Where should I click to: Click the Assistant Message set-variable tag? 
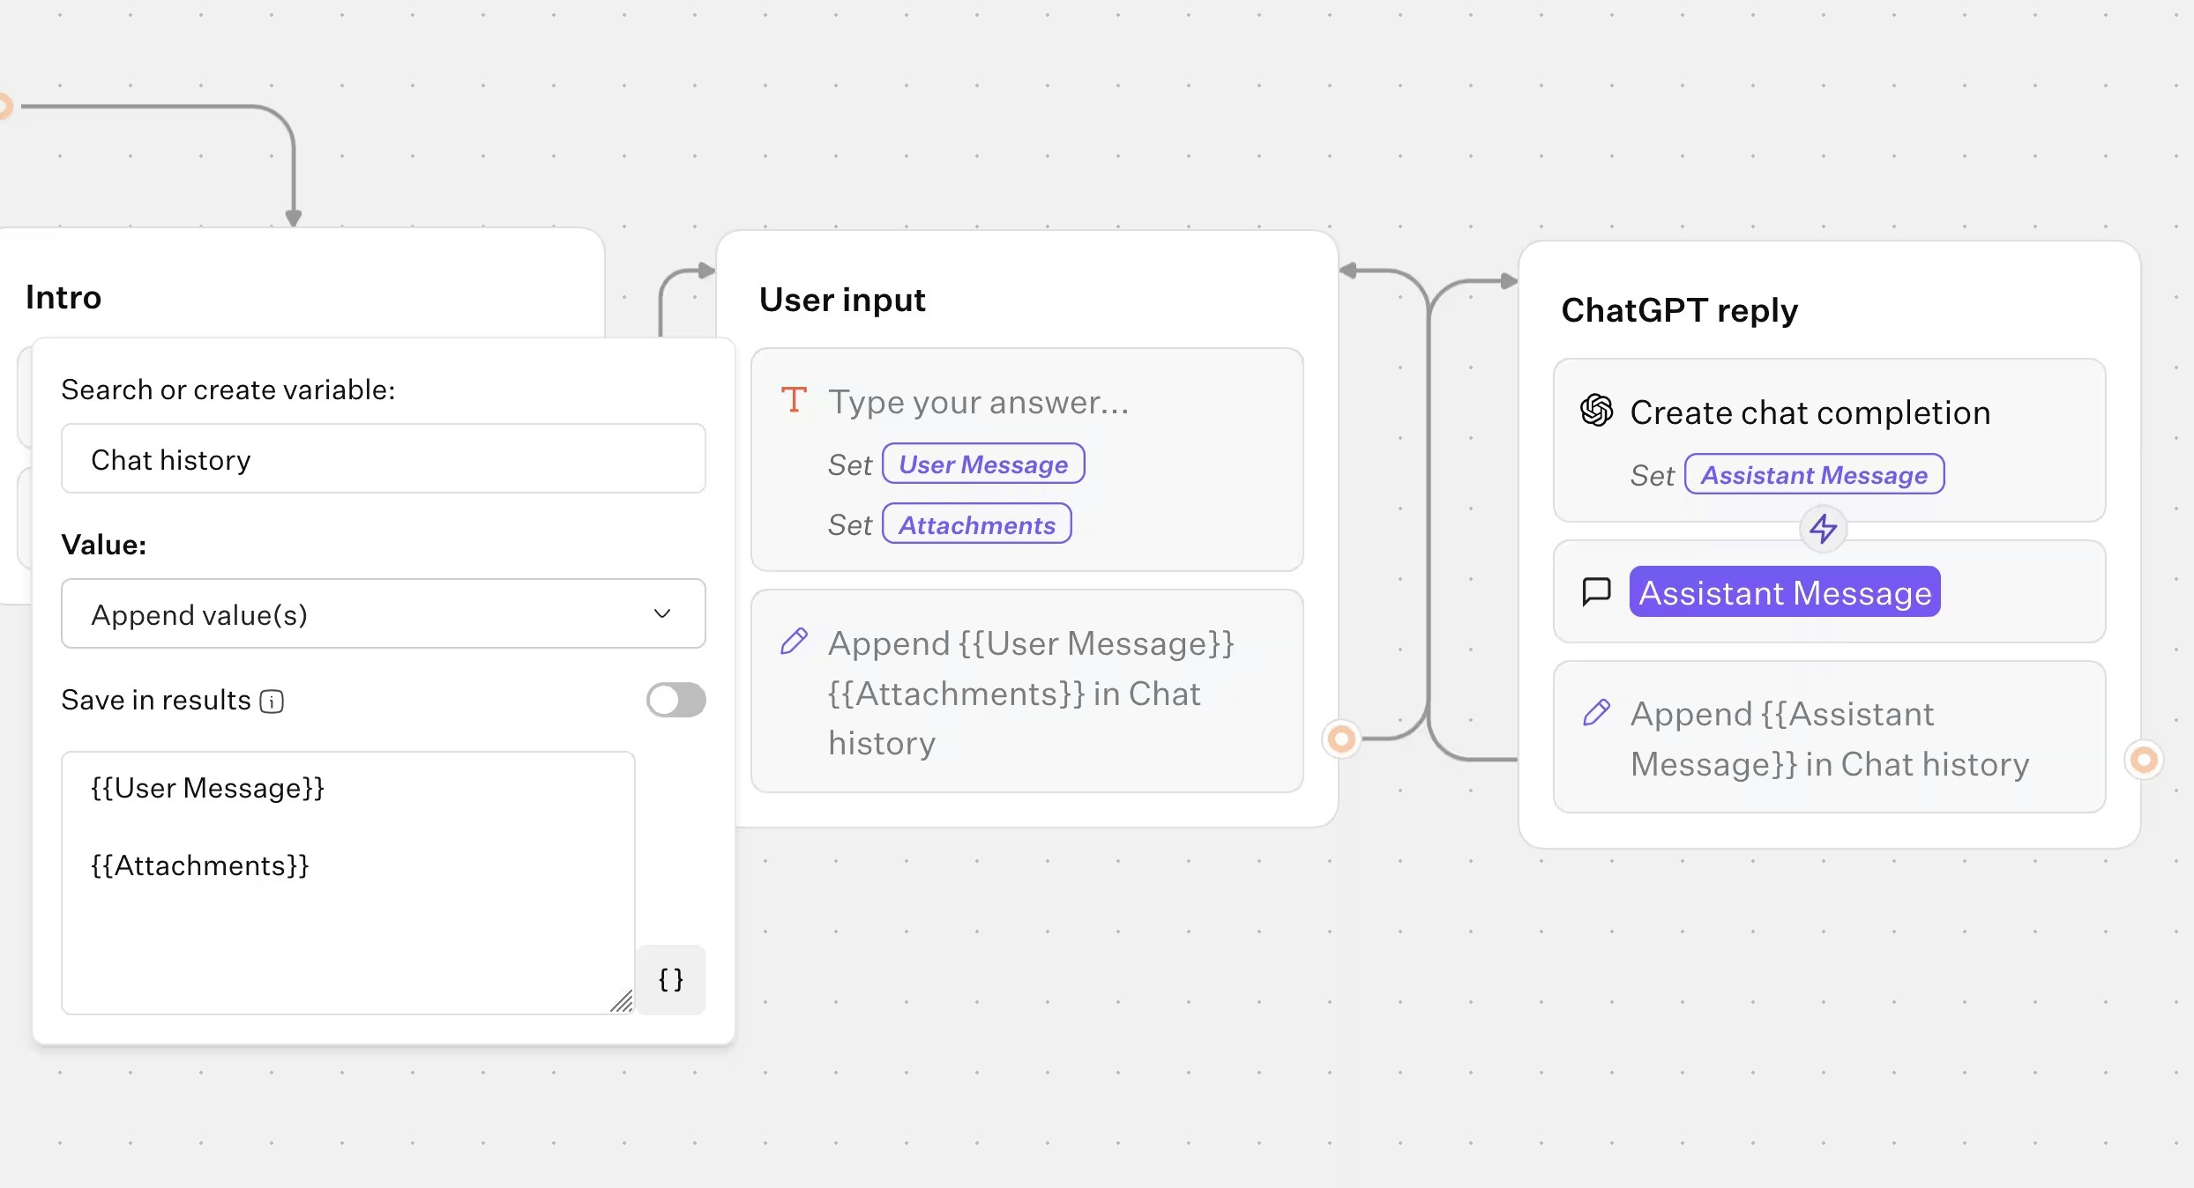point(1814,475)
